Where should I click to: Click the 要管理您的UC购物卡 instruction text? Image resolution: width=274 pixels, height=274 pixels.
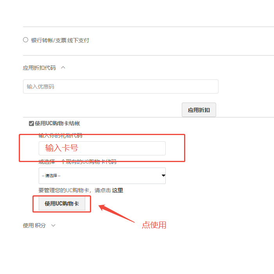[x=74, y=191]
